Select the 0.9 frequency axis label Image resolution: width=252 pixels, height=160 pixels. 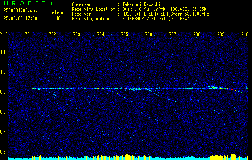click(4, 92)
